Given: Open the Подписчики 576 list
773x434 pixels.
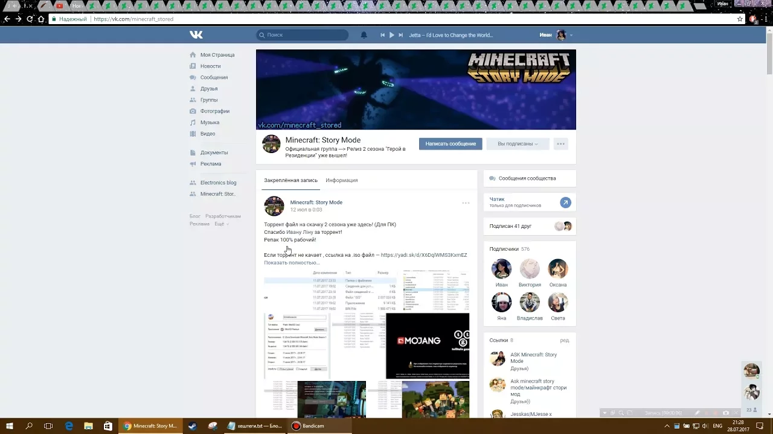Looking at the screenshot, I should [509, 249].
